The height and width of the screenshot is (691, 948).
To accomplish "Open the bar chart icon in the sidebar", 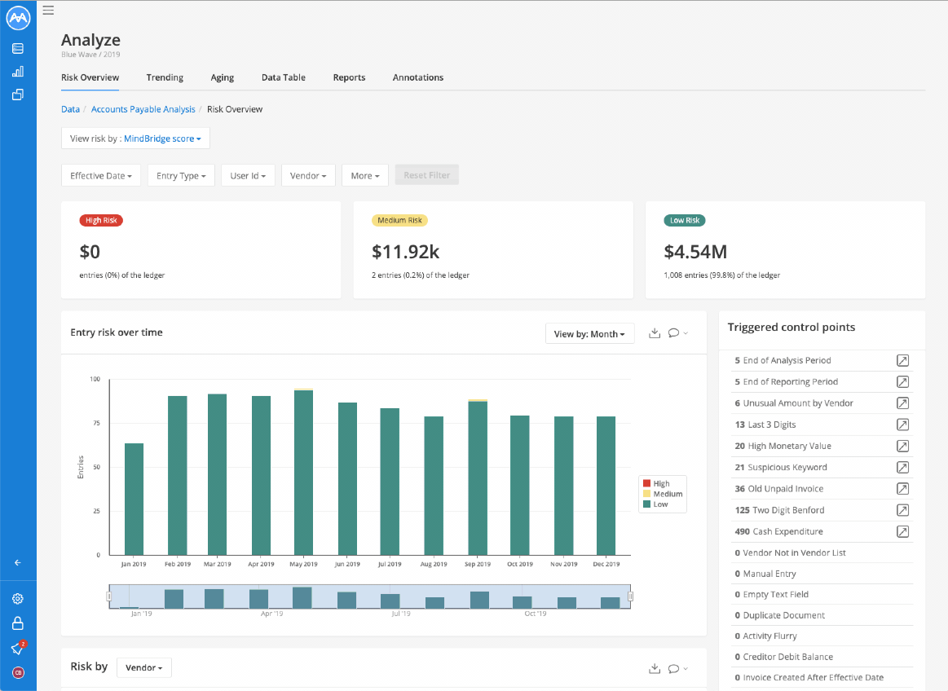I will pos(18,72).
